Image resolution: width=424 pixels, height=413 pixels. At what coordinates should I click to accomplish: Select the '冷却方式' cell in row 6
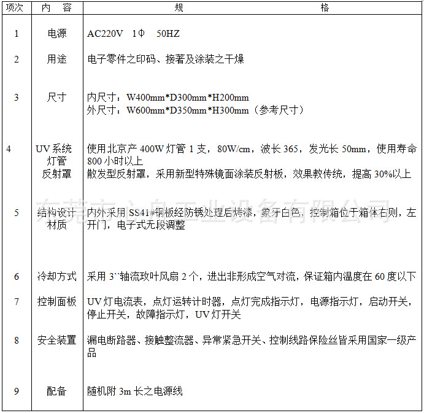(x=57, y=276)
